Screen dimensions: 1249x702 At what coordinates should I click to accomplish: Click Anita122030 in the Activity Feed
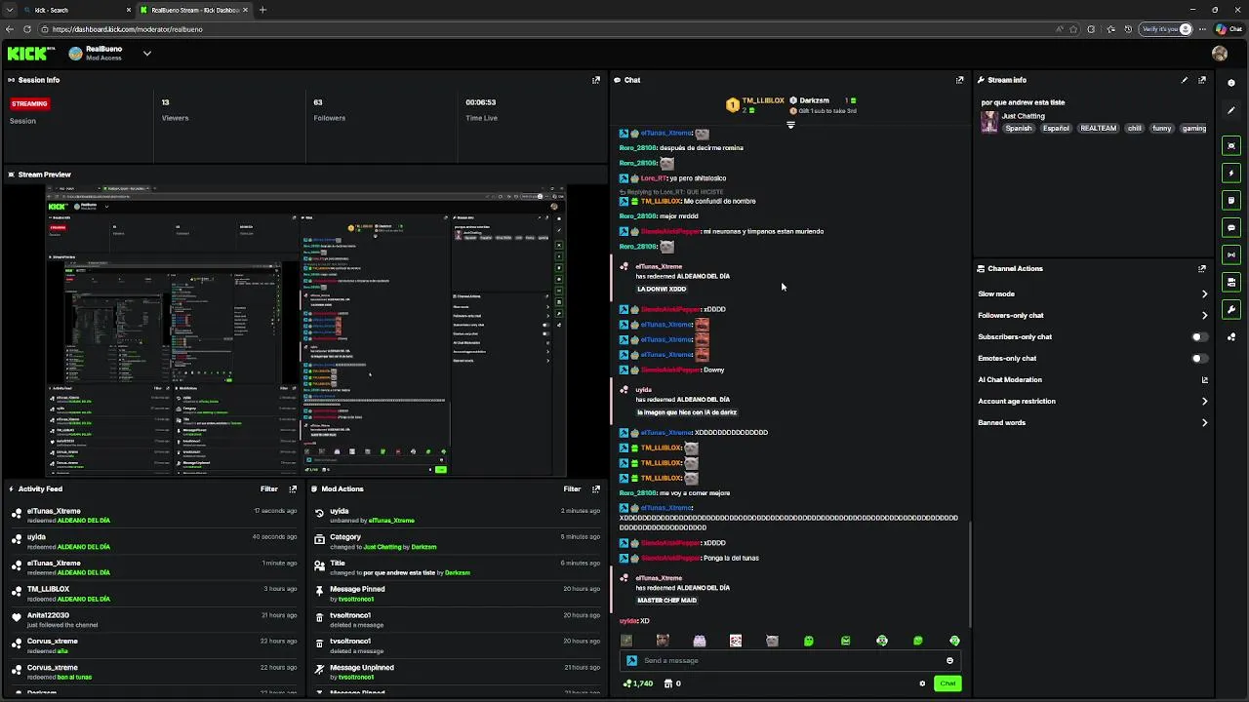point(48,615)
